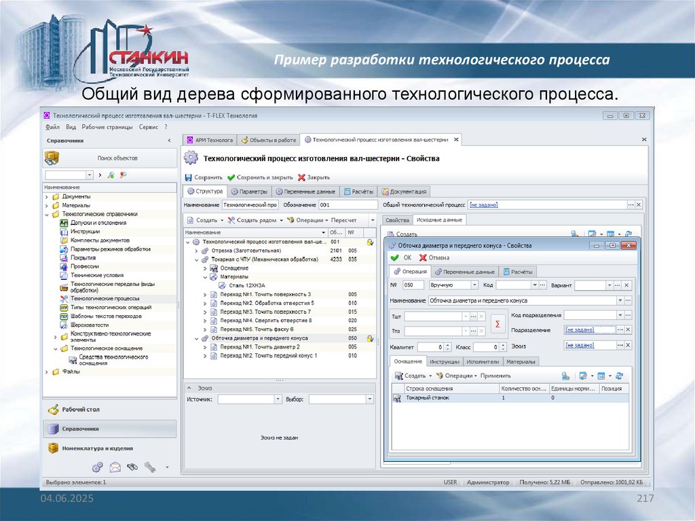Click the mail envelope icon
Screen dimensions: 695x521
click(115, 467)
